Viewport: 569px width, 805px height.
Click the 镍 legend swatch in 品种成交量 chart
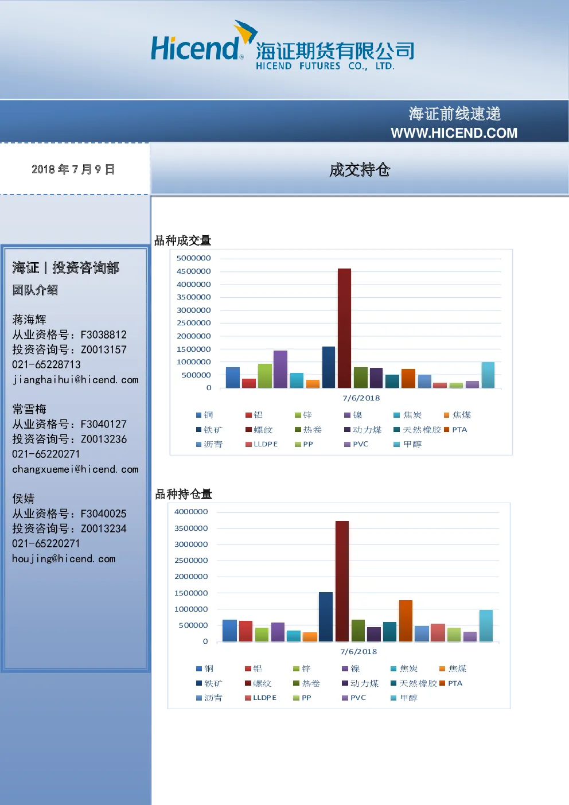click(x=347, y=415)
